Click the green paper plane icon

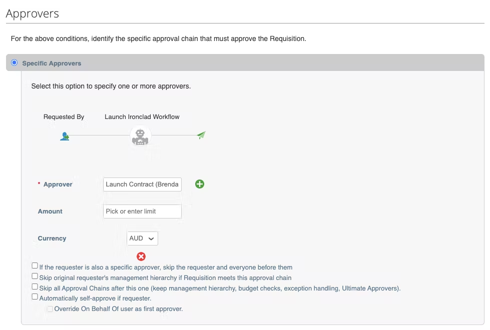pyautogui.click(x=201, y=135)
